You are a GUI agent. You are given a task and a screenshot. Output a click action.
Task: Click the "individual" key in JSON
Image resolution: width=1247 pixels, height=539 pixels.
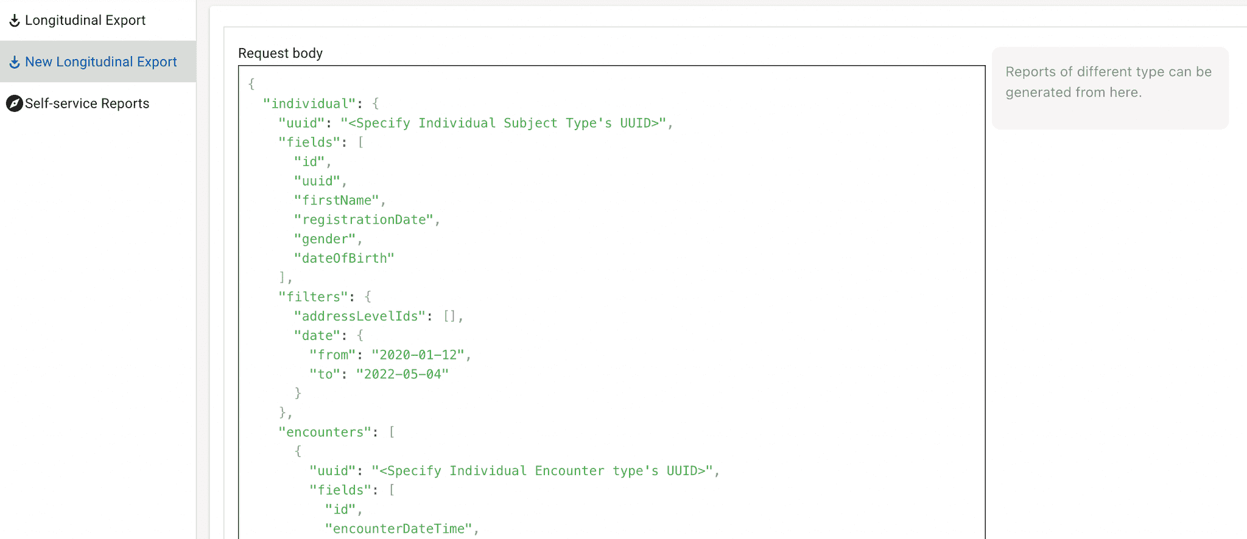coord(309,103)
